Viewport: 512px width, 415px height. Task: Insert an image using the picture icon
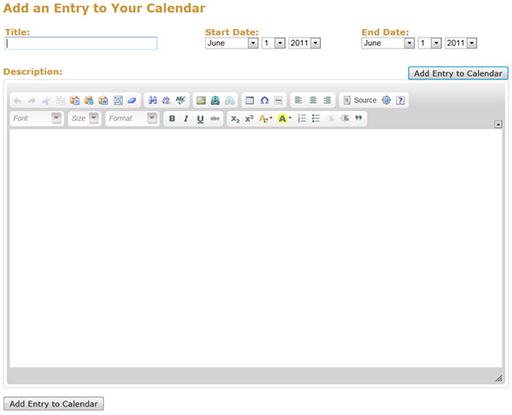pyautogui.click(x=201, y=101)
